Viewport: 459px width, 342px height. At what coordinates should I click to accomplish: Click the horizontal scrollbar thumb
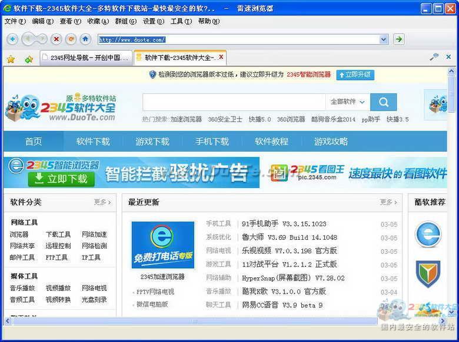point(195,321)
